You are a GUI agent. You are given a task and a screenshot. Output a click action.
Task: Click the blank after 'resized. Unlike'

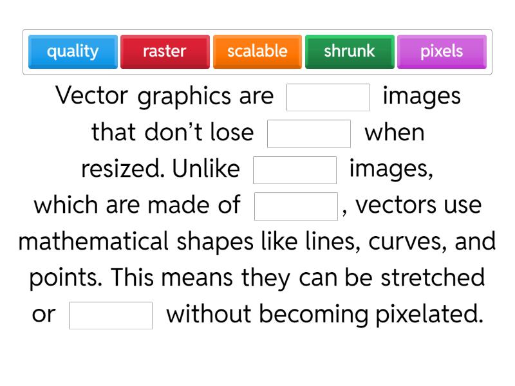coord(295,170)
